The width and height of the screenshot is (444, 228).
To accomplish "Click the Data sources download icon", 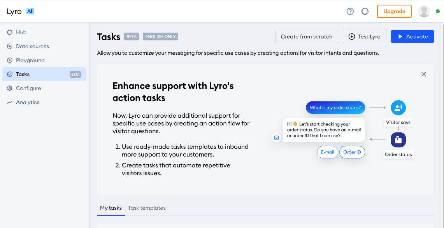I will click(10, 46).
